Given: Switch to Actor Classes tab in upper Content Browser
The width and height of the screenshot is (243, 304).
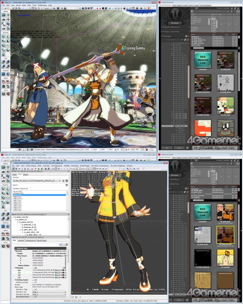Looking at the screenshot, I should click(x=177, y=5).
